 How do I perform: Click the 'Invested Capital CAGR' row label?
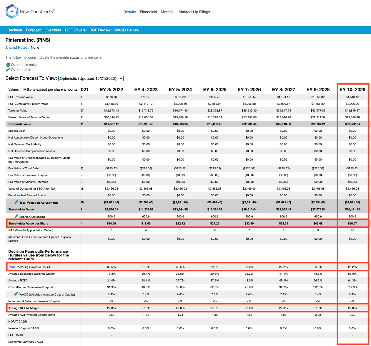pyautogui.click(x=24, y=328)
